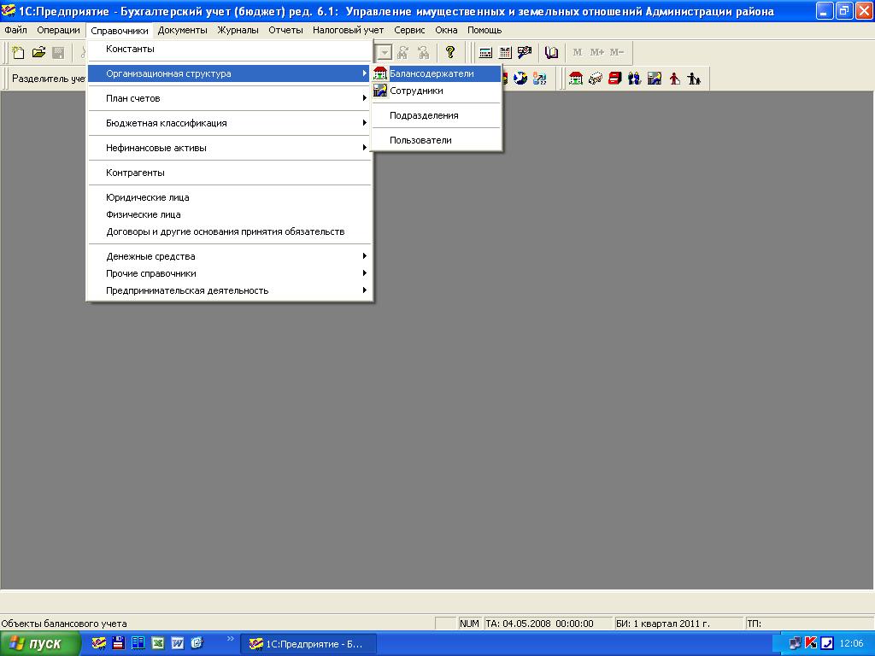Click the NUM indicator in the status bar
The image size is (875, 656).
click(469, 624)
